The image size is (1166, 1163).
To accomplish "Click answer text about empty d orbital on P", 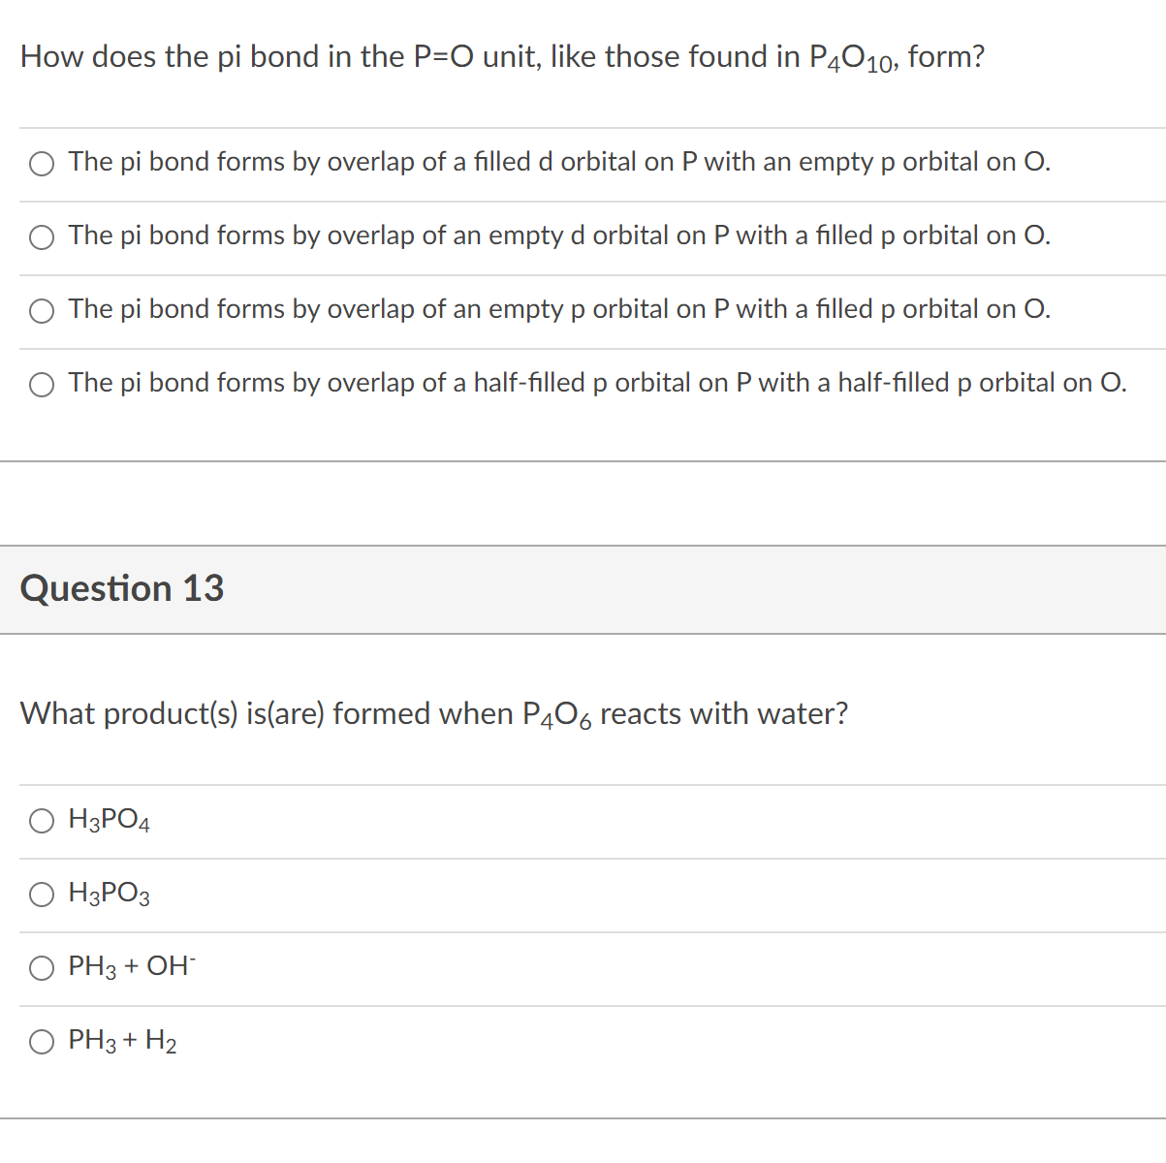I will (559, 236).
